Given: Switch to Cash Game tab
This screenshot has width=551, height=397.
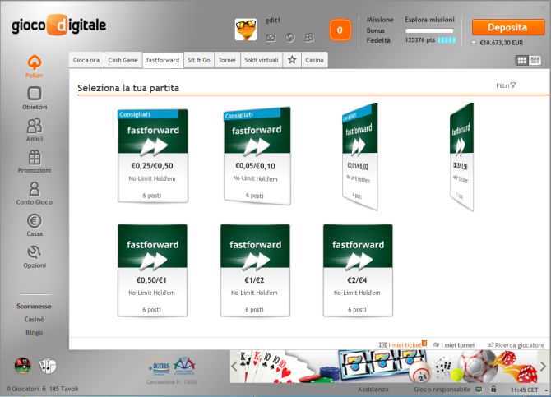Looking at the screenshot, I should [x=123, y=60].
